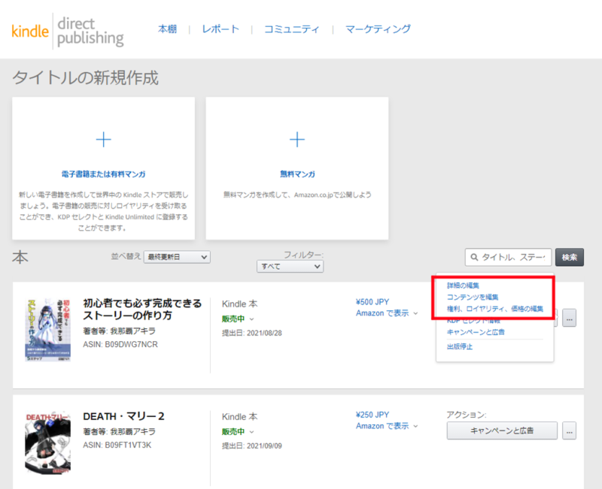Click the Amazon で表示 link for DEATH・マリー2
Screen dimensions: 602x489
point(382,426)
